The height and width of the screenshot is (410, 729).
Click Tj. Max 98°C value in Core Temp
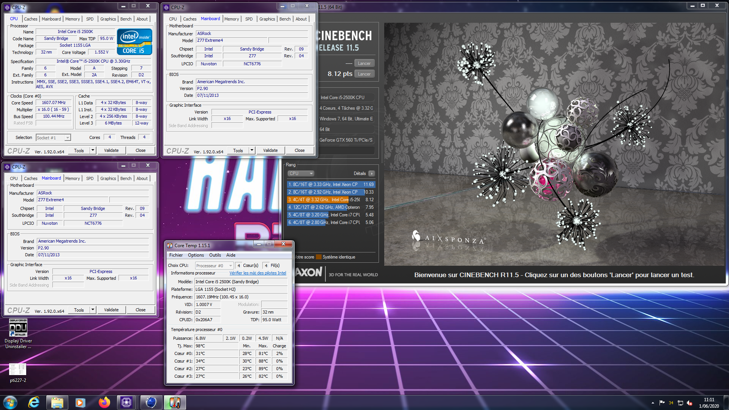(216, 346)
